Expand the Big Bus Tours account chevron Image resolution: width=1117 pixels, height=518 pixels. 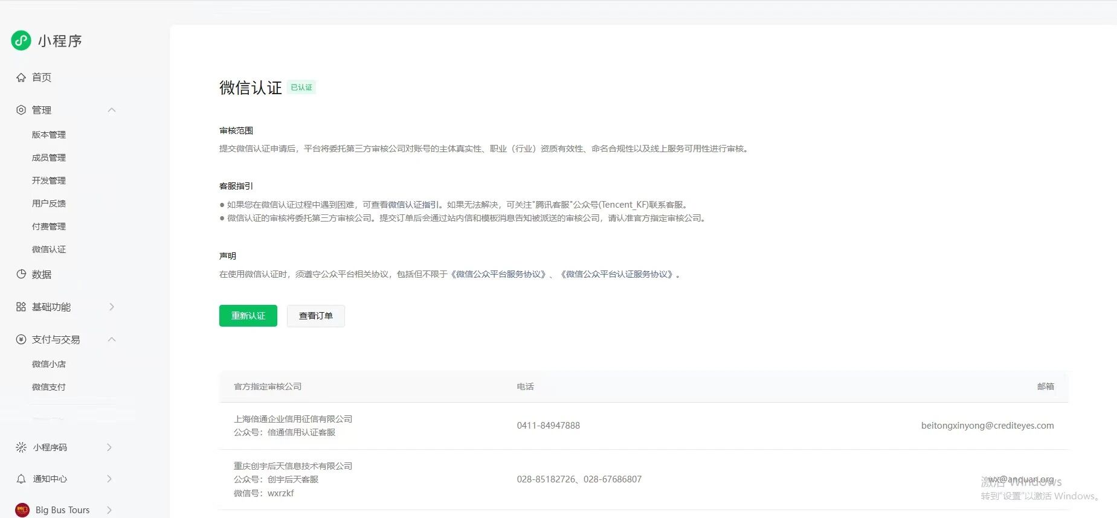pos(109,510)
